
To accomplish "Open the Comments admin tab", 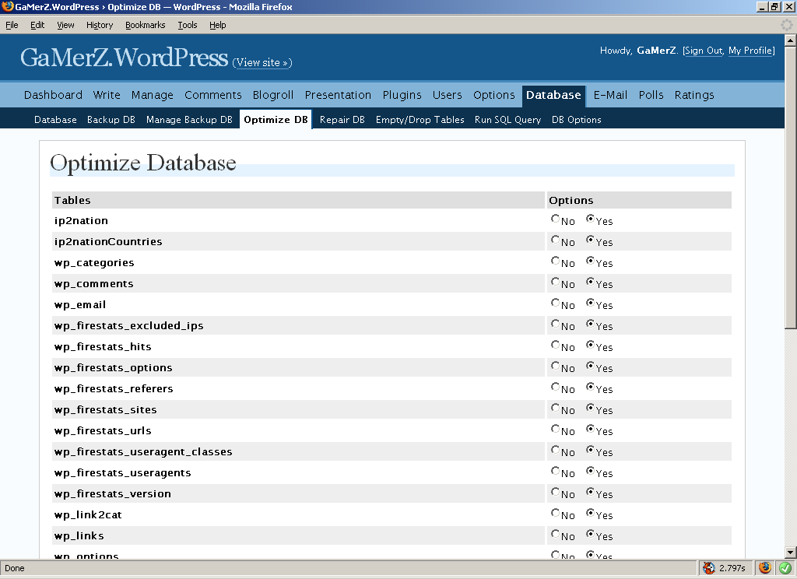I will 213,95.
